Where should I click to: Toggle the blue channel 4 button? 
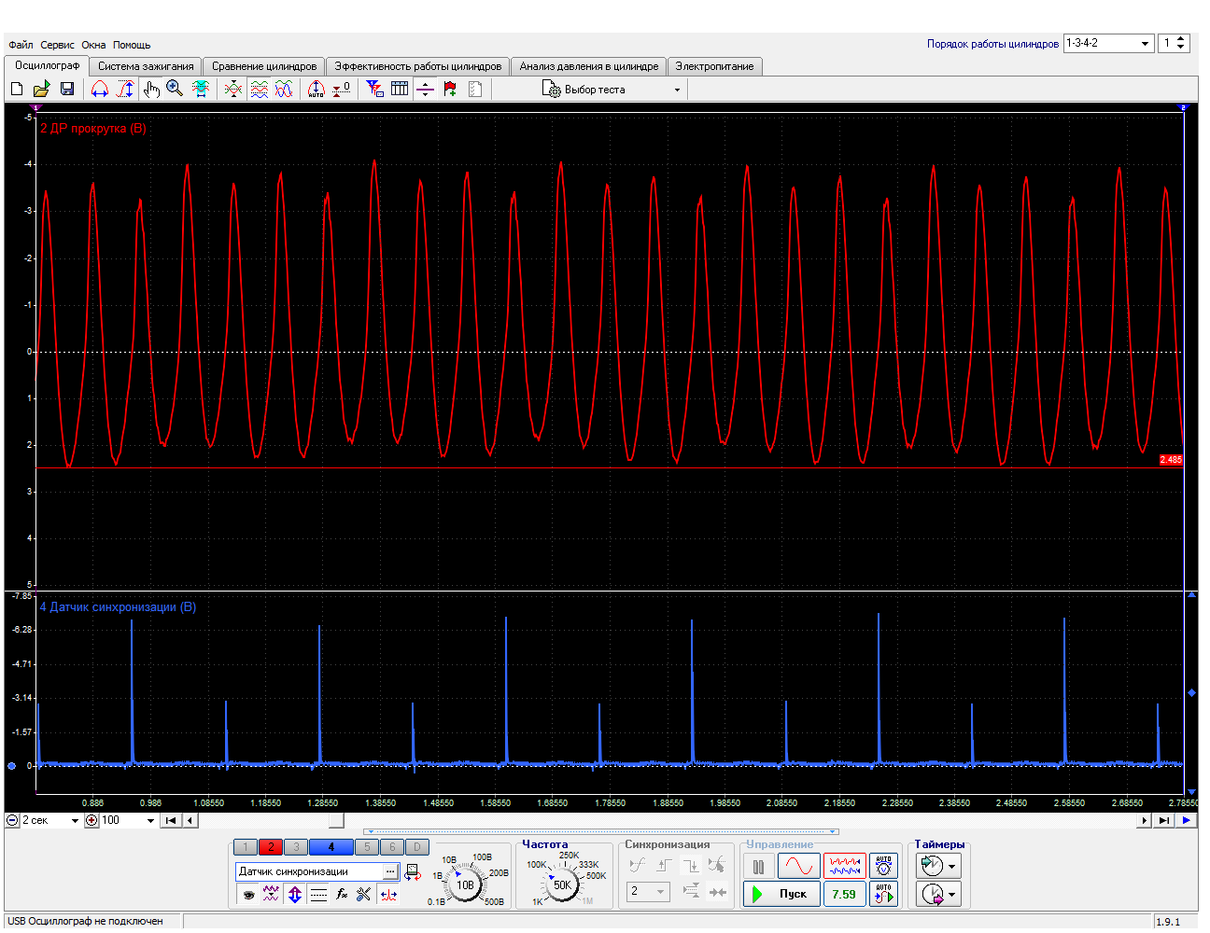331,847
